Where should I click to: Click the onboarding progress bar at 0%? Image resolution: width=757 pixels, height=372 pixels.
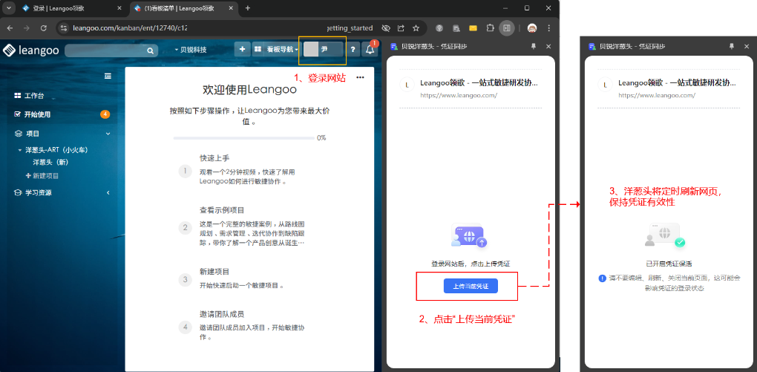pos(243,138)
